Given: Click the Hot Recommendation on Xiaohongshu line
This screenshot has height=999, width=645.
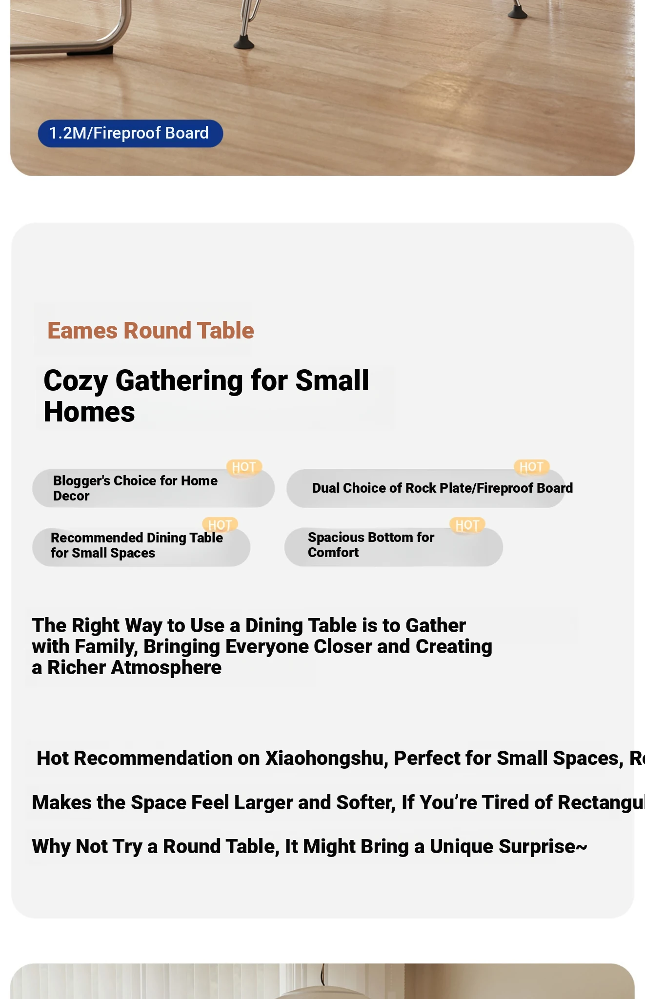Looking at the screenshot, I should (341, 758).
